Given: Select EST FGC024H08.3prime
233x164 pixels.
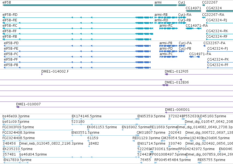Looking at the screenshot, I should pos(11,135).
